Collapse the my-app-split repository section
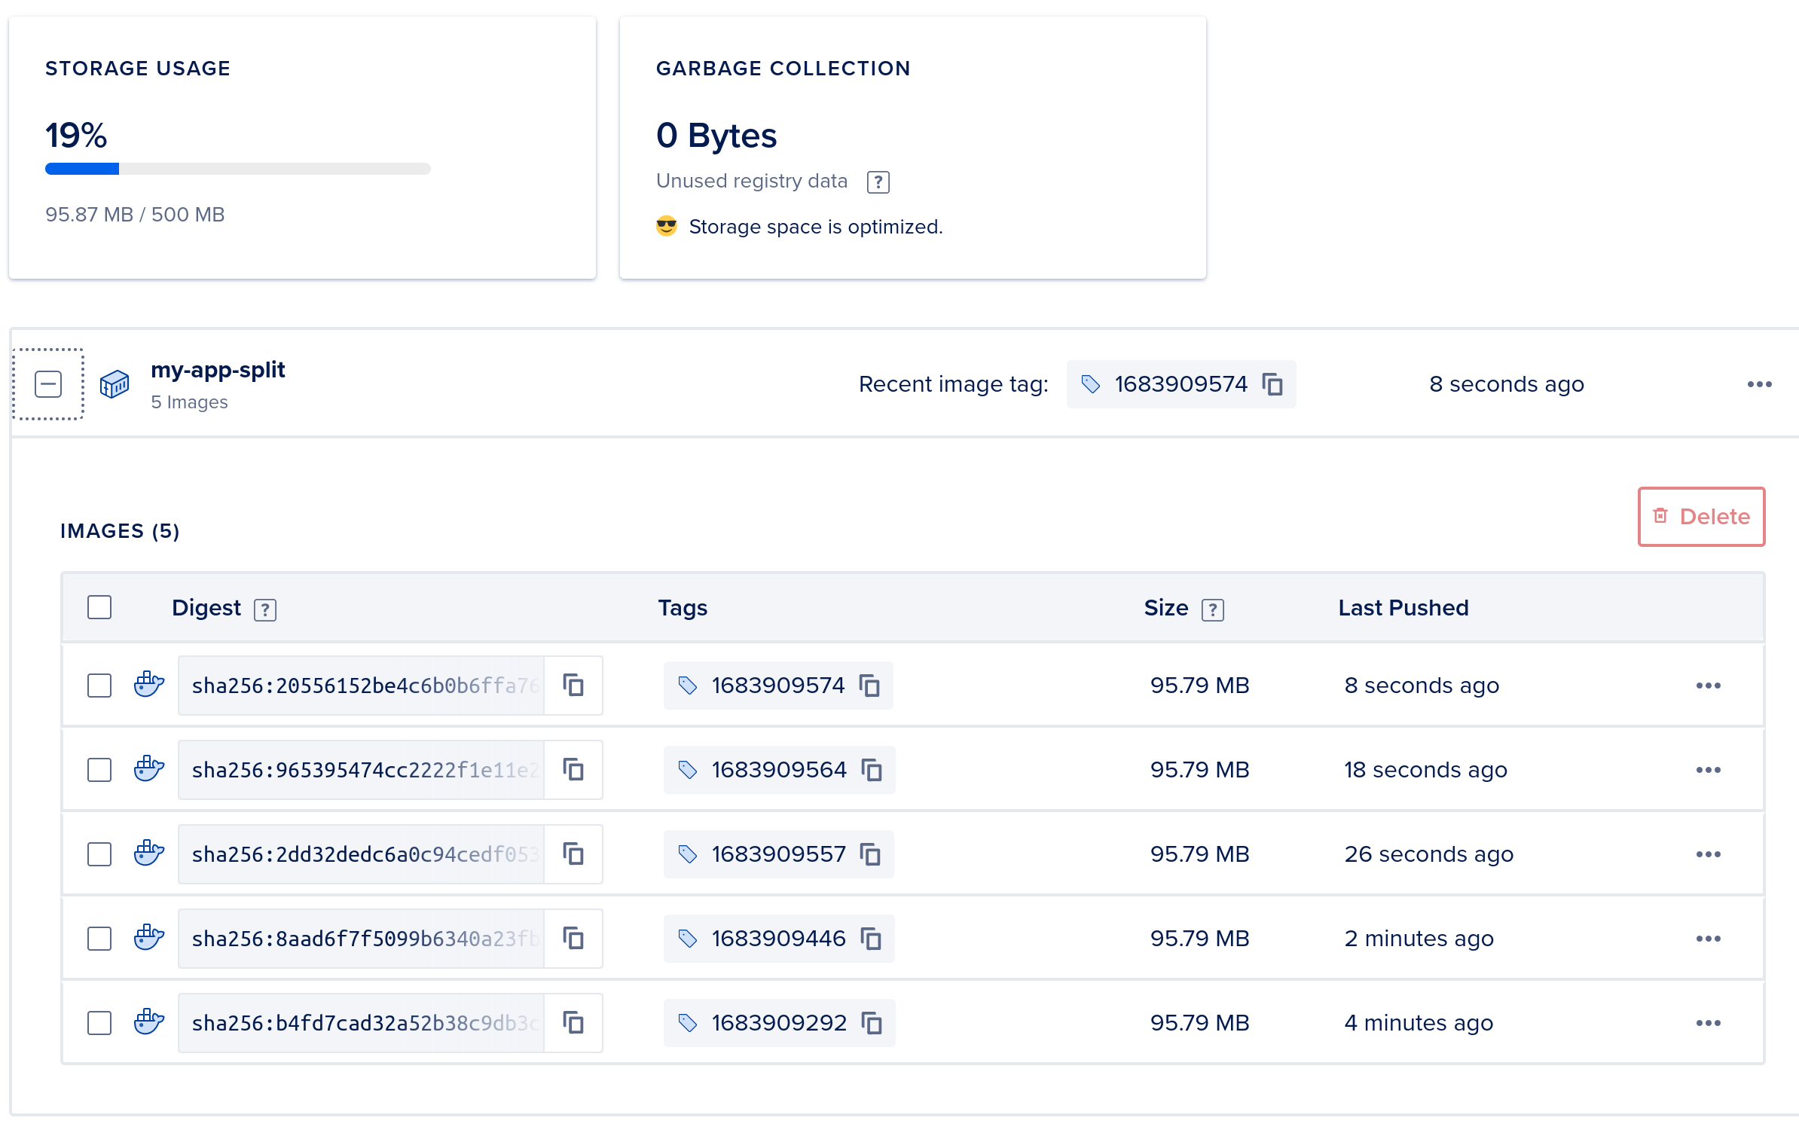Screen dimensions: 1799x1133 (48, 384)
